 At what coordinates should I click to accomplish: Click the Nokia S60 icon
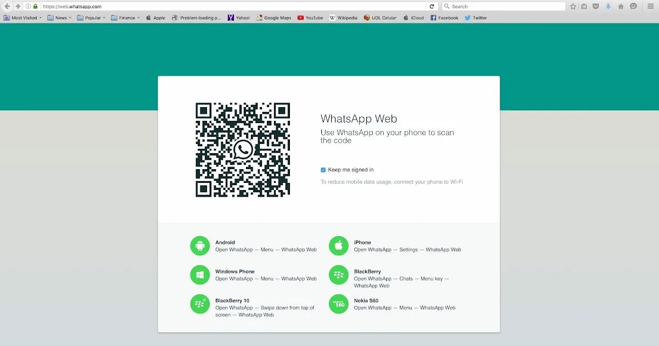coord(338,304)
